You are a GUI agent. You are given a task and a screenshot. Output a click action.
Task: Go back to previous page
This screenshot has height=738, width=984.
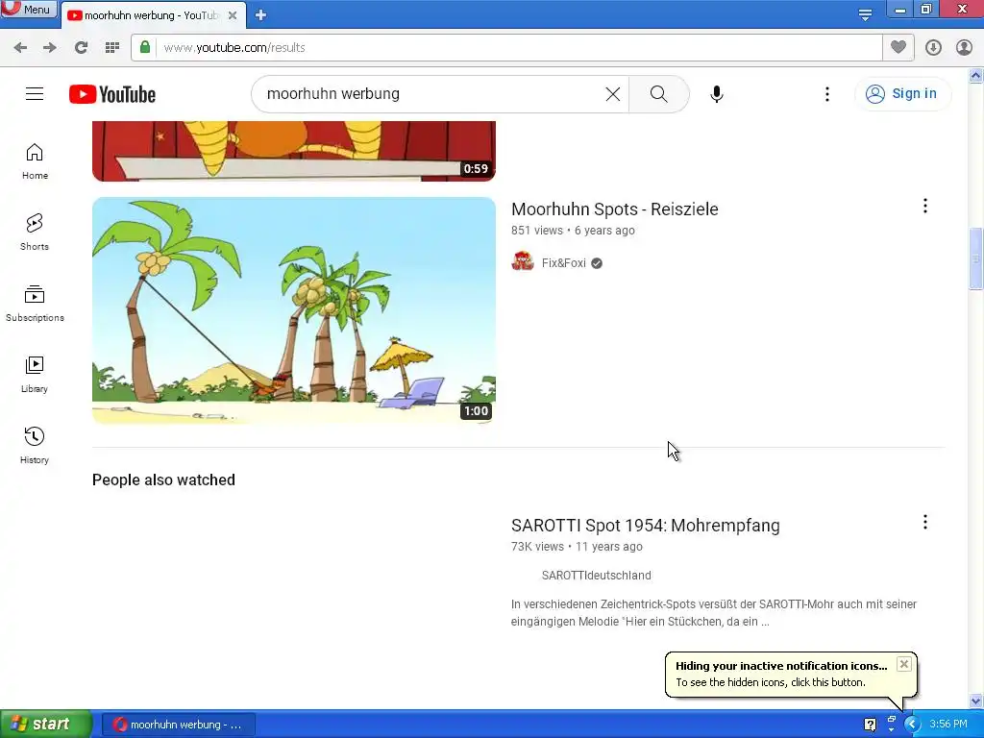tap(20, 47)
